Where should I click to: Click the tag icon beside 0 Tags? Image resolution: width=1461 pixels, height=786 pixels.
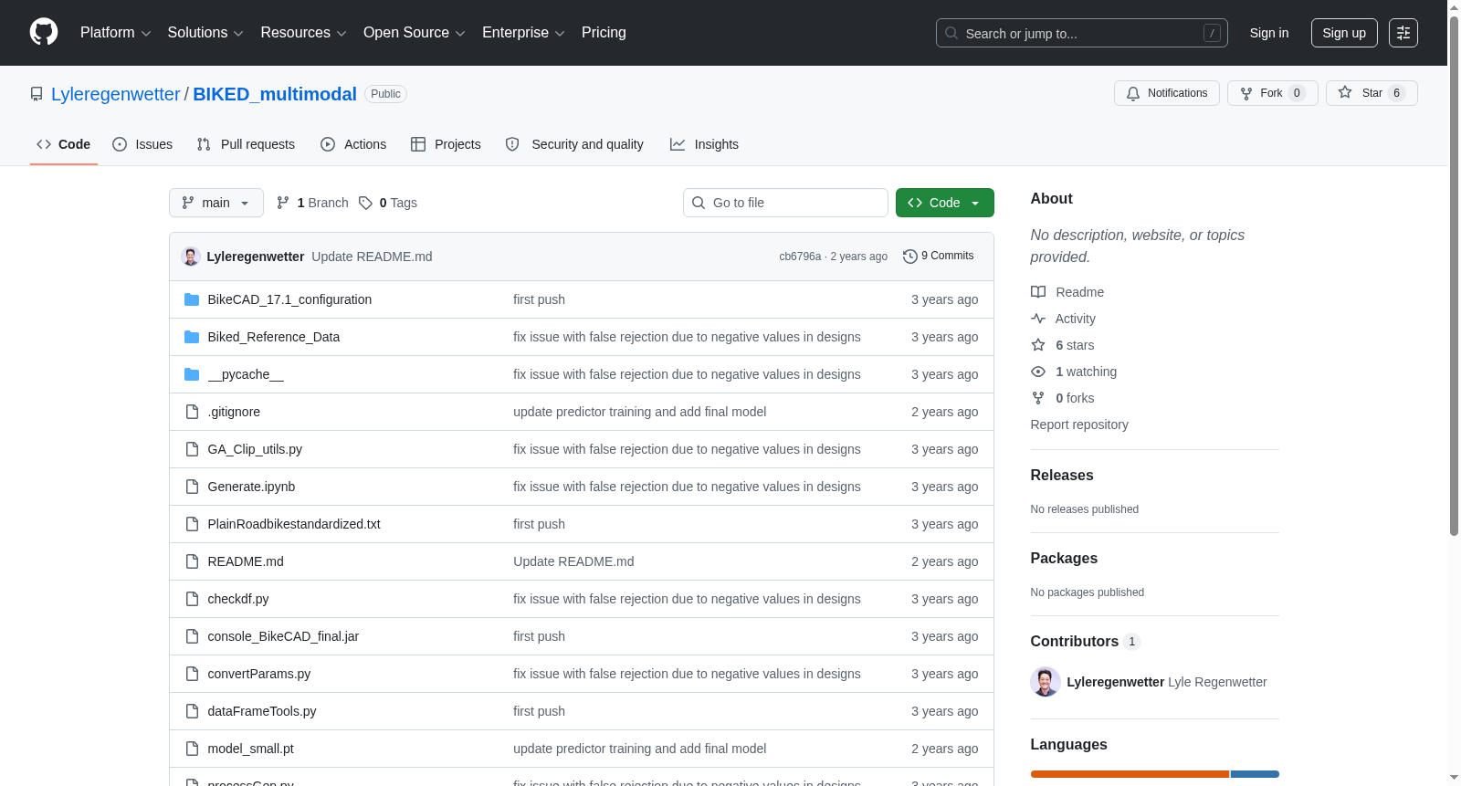pyautogui.click(x=365, y=203)
